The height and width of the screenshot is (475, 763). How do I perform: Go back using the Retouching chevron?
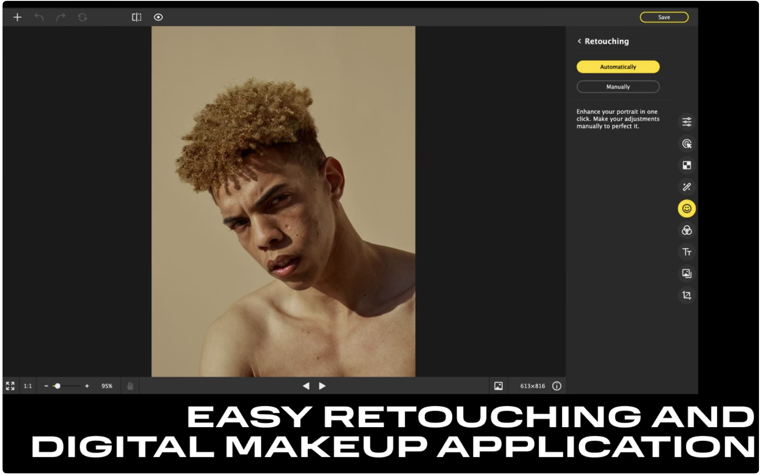pos(579,41)
